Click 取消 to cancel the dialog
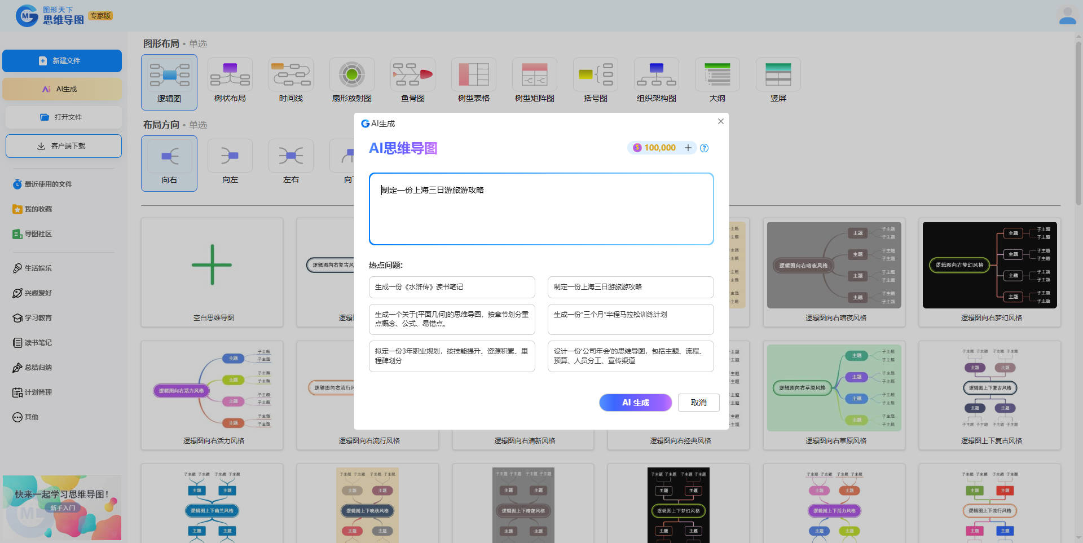 click(698, 403)
